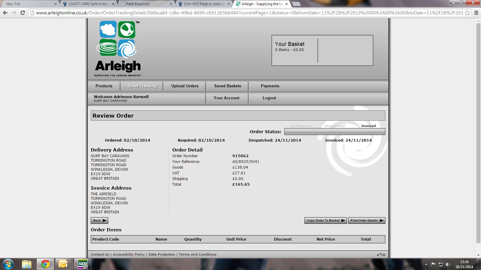The height and width of the screenshot is (270, 481).
Task: Click Logout in the navigation
Action: click(x=269, y=98)
